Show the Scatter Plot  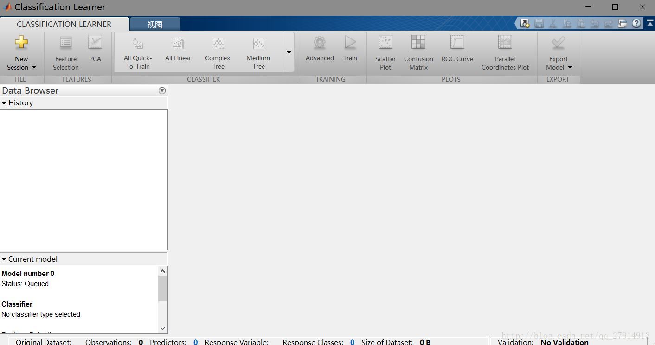pyautogui.click(x=385, y=53)
